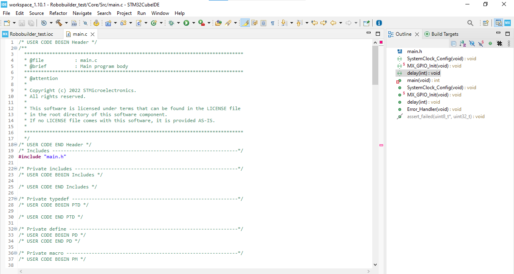Toggle Hide Fields in Outline toolbar

472,43
